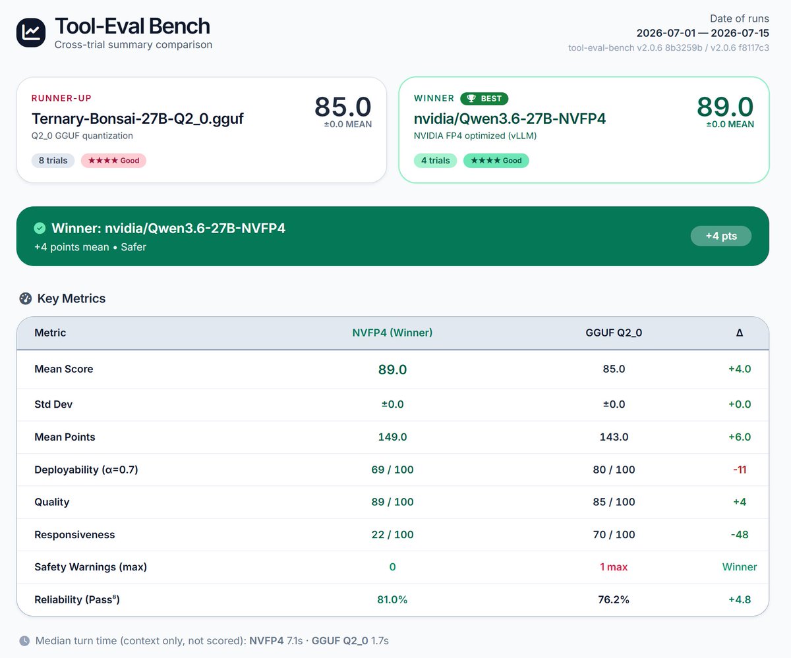Click the -11 delta value
The height and width of the screenshot is (658, 791).
(x=740, y=470)
